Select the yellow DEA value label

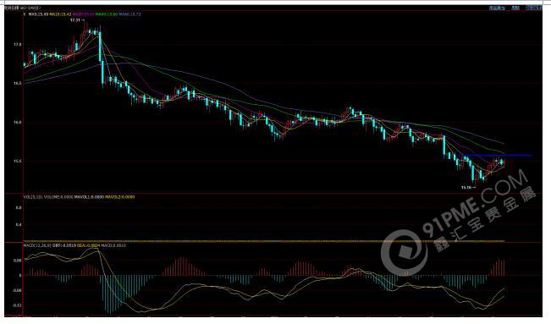click(89, 245)
